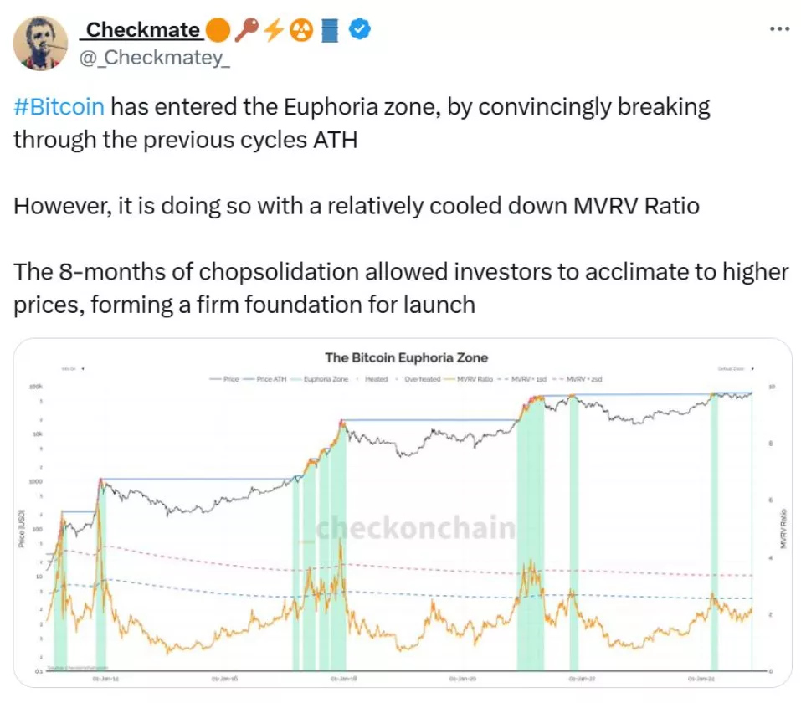Screen dimensions: 801x703
Task: Click the radioactive symbol emoji icon
Action: coord(301,30)
